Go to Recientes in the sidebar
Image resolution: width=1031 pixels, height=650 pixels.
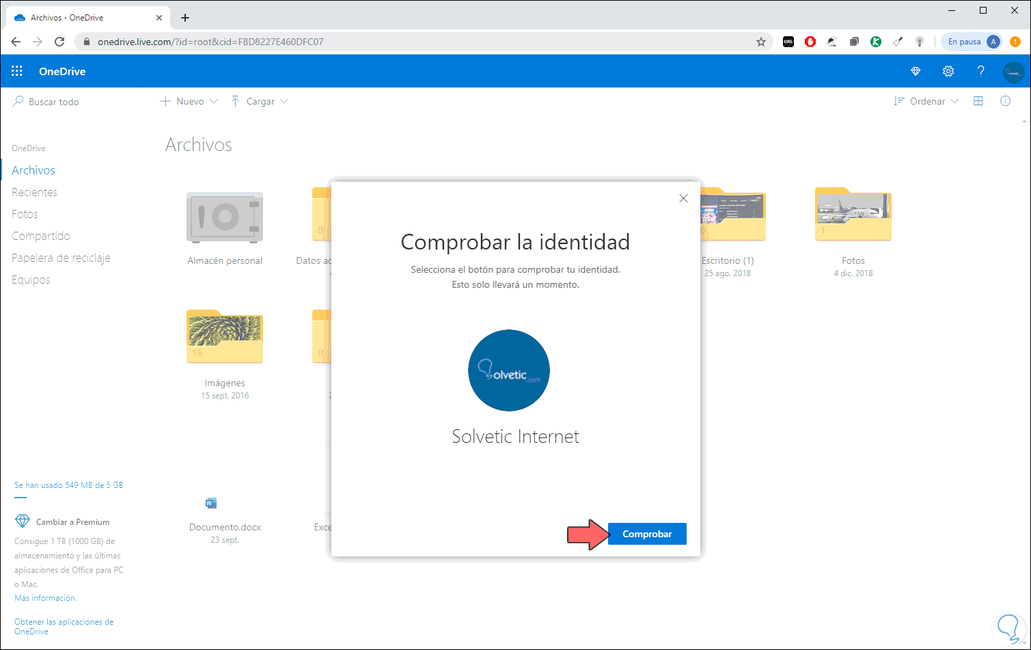(34, 192)
